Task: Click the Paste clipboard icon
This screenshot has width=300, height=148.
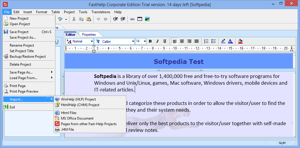Action: [88, 19]
